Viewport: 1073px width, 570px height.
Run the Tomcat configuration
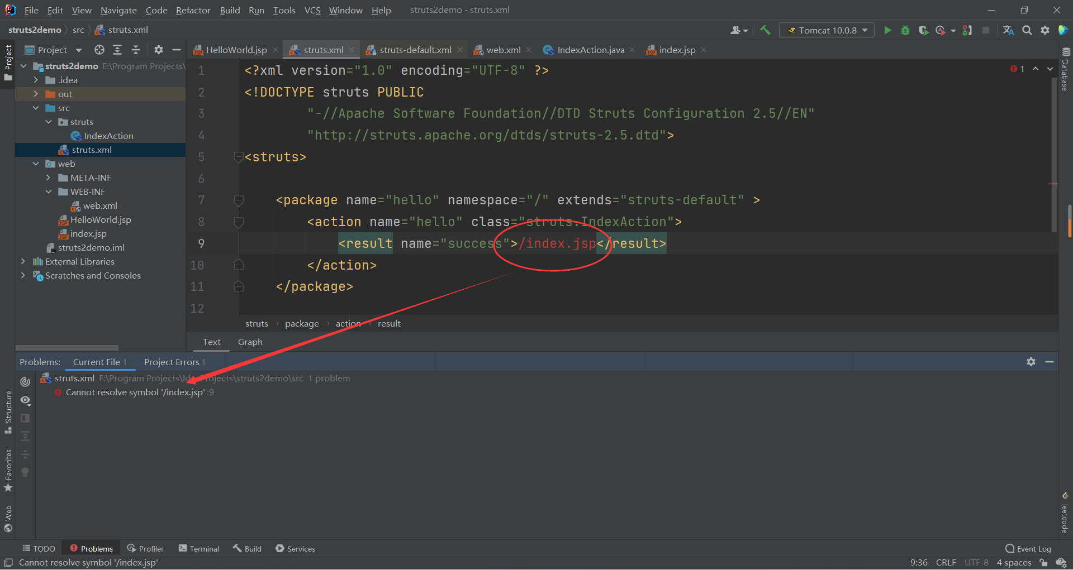tap(887, 30)
